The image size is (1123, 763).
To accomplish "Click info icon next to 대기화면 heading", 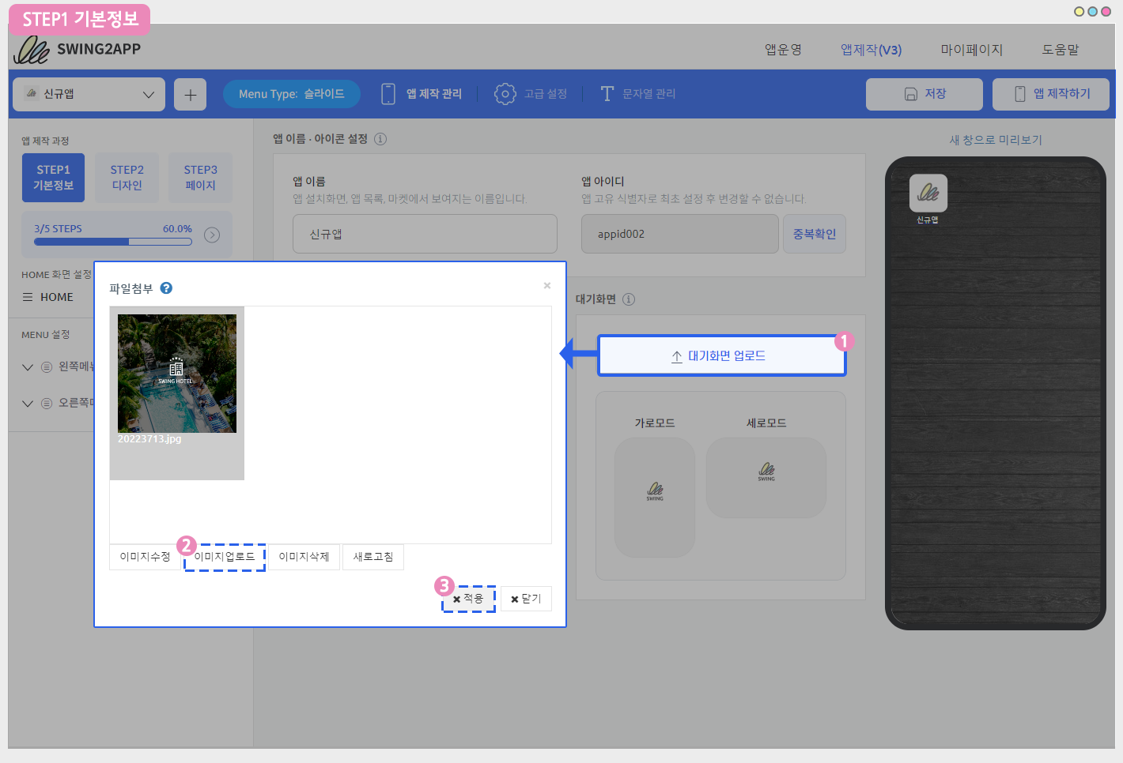I will [629, 299].
